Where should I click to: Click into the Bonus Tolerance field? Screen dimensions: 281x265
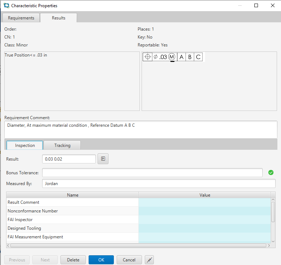(x=152, y=173)
